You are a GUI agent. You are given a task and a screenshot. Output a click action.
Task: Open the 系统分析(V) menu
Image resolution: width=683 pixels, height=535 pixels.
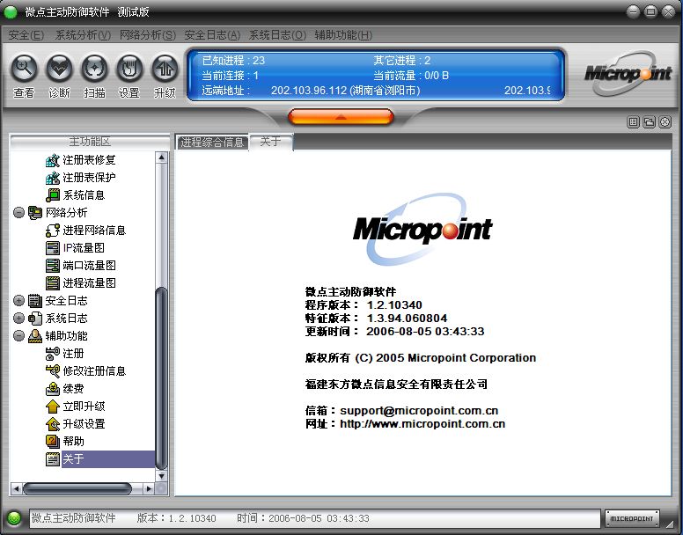(83, 35)
